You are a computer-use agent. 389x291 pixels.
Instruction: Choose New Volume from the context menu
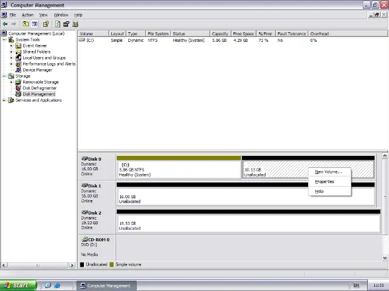[x=328, y=172]
